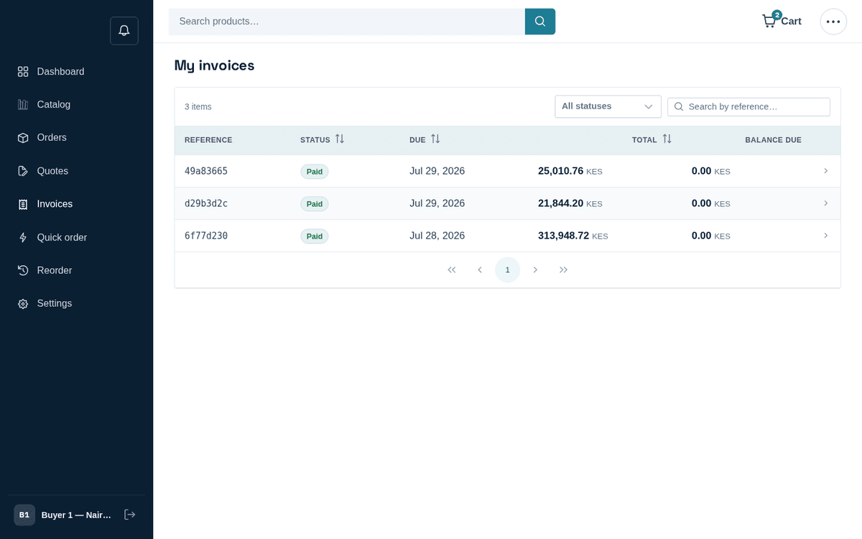The image size is (862, 539).
Task: Expand invoice d29b3d2c row chevron
Action: click(x=826, y=203)
